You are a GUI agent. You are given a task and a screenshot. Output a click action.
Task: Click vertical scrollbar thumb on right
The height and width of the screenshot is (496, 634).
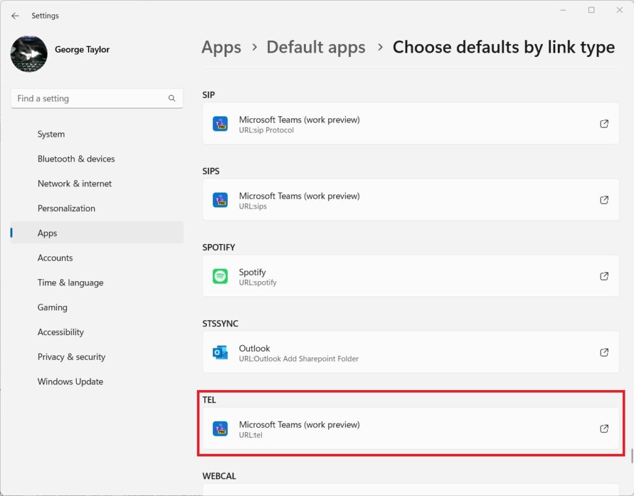(x=632, y=456)
